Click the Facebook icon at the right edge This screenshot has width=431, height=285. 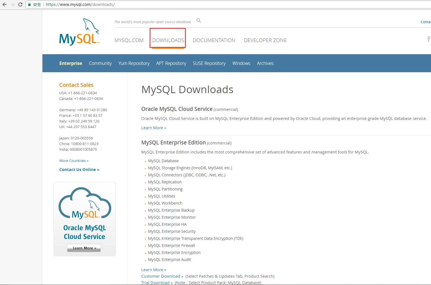pos(429,39)
